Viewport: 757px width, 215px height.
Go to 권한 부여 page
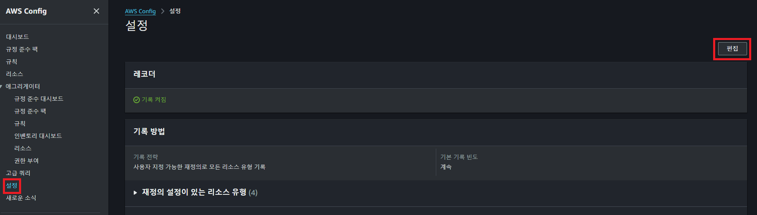(26, 161)
